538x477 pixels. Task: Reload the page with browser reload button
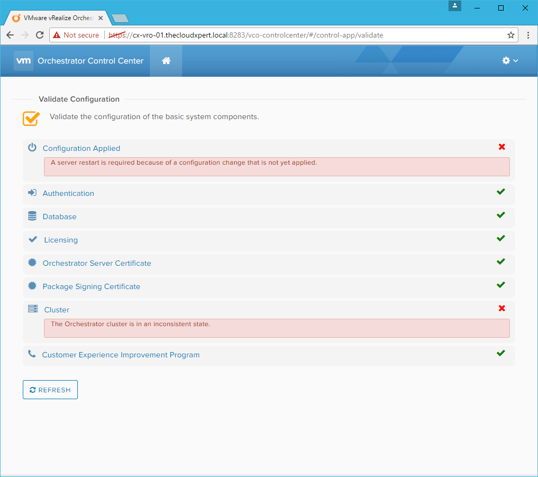[x=40, y=35]
